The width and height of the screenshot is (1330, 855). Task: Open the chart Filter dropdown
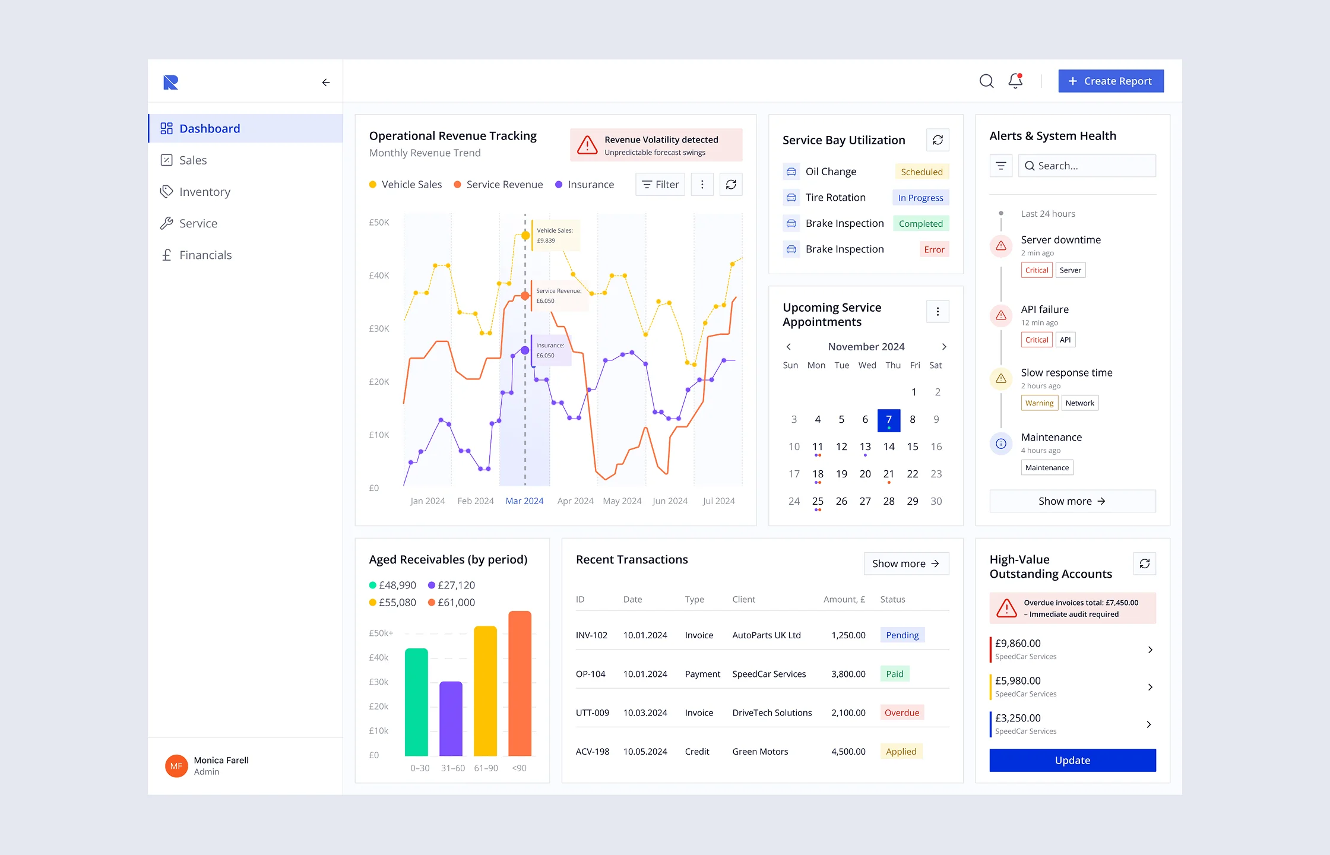(x=660, y=185)
